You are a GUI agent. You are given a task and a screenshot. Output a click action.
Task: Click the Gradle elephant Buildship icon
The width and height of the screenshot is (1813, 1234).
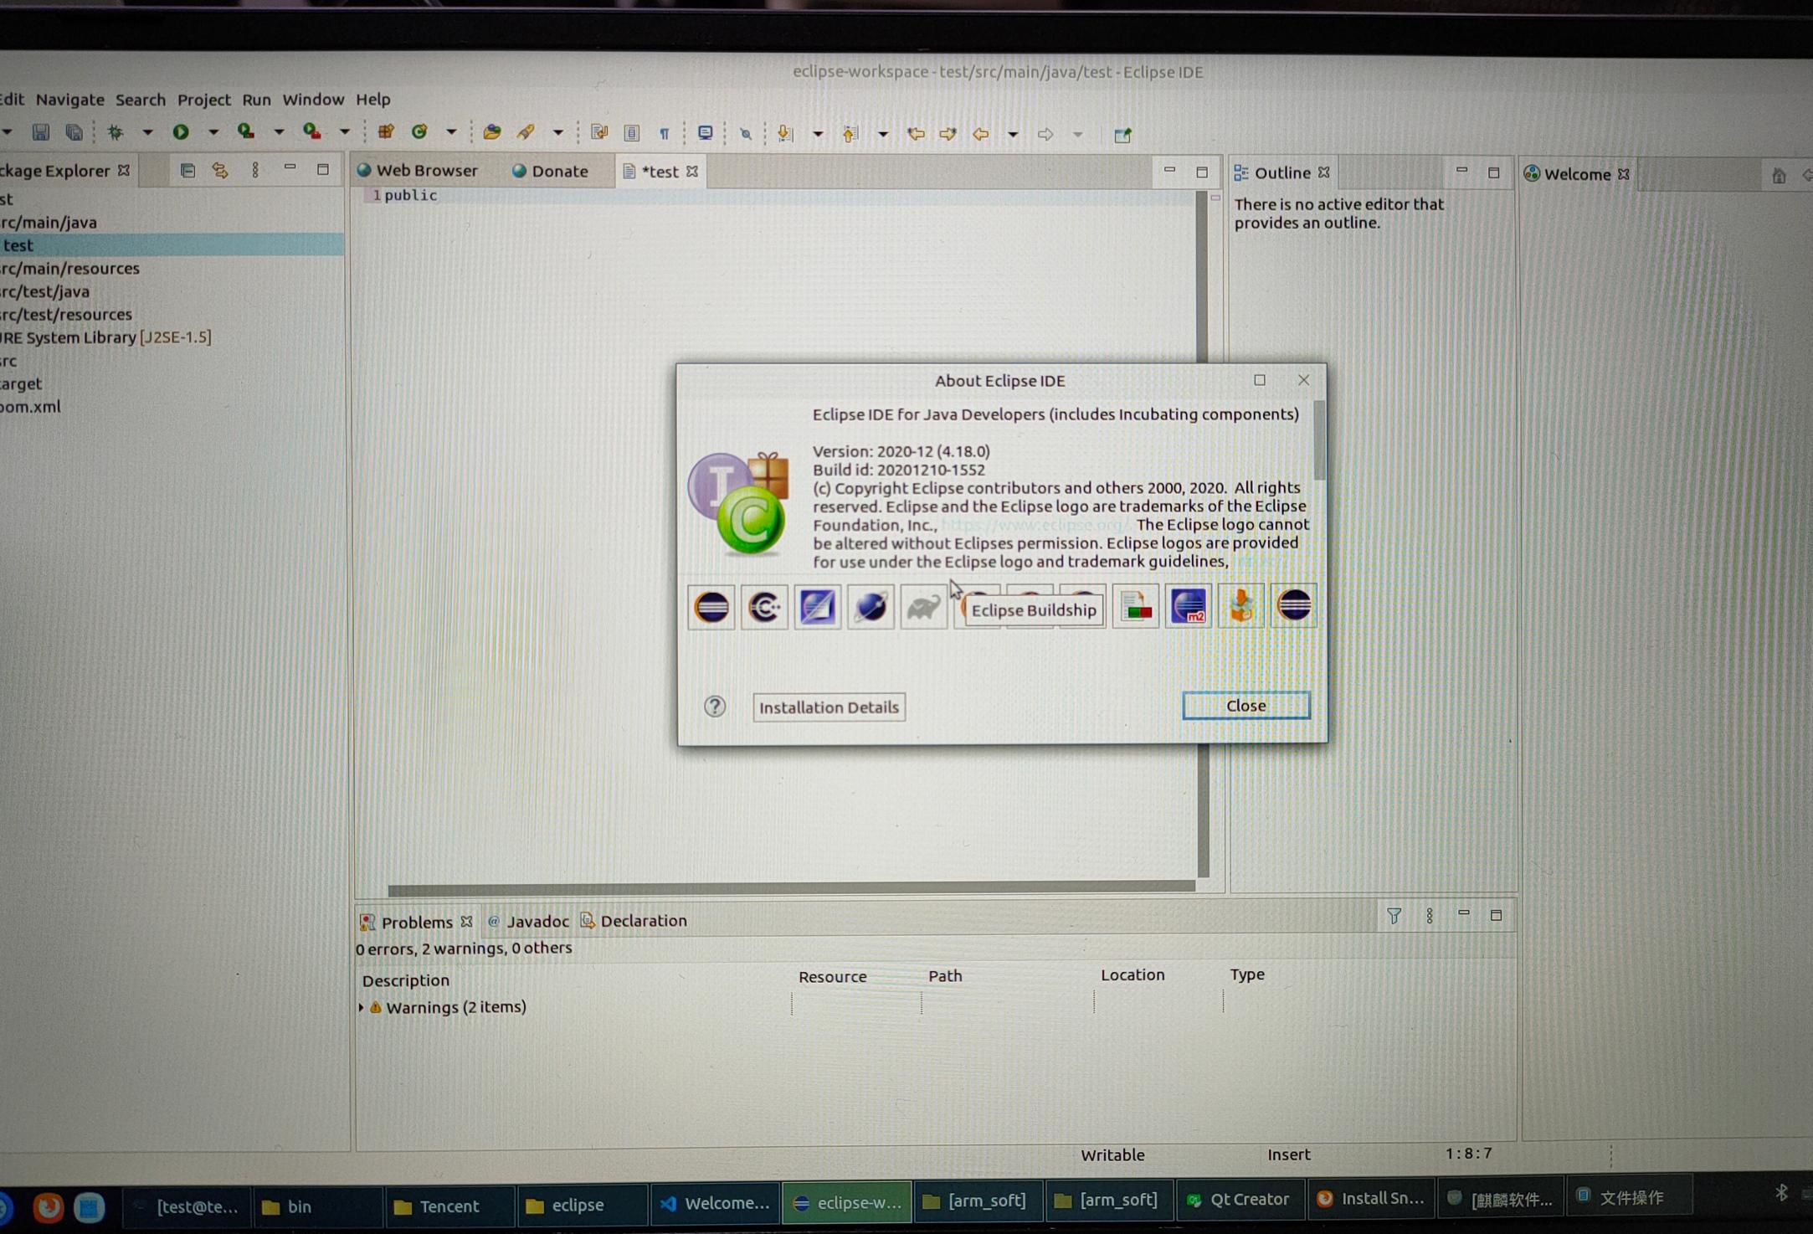click(922, 607)
